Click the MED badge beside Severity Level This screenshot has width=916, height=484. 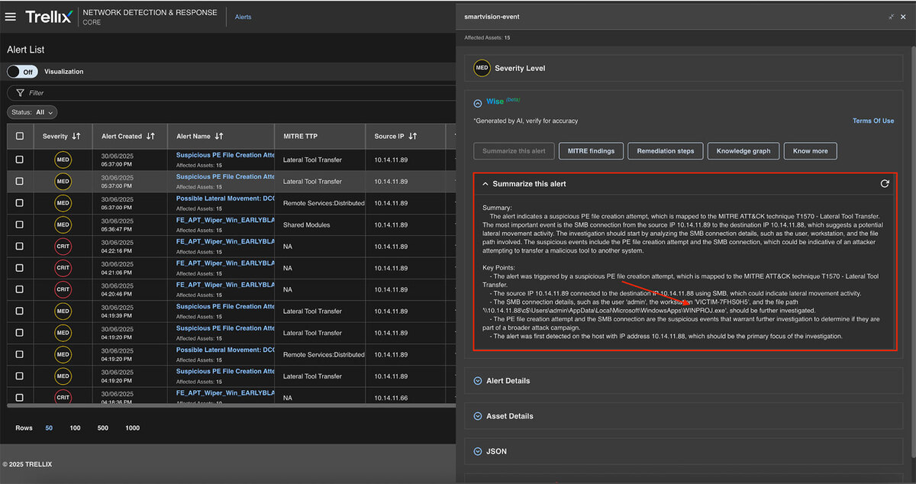click(482, 68)
